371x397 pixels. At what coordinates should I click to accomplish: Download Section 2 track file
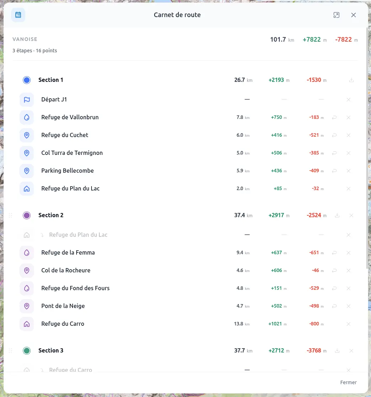(x=337, y=215)
